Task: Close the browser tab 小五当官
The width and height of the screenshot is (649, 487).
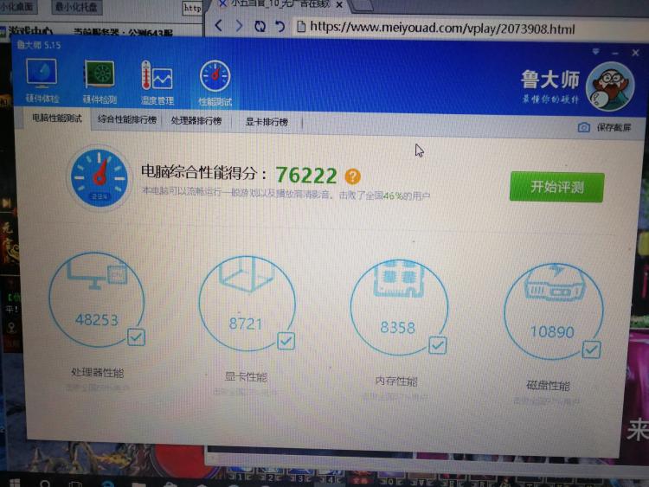Action: pos(339,4)
